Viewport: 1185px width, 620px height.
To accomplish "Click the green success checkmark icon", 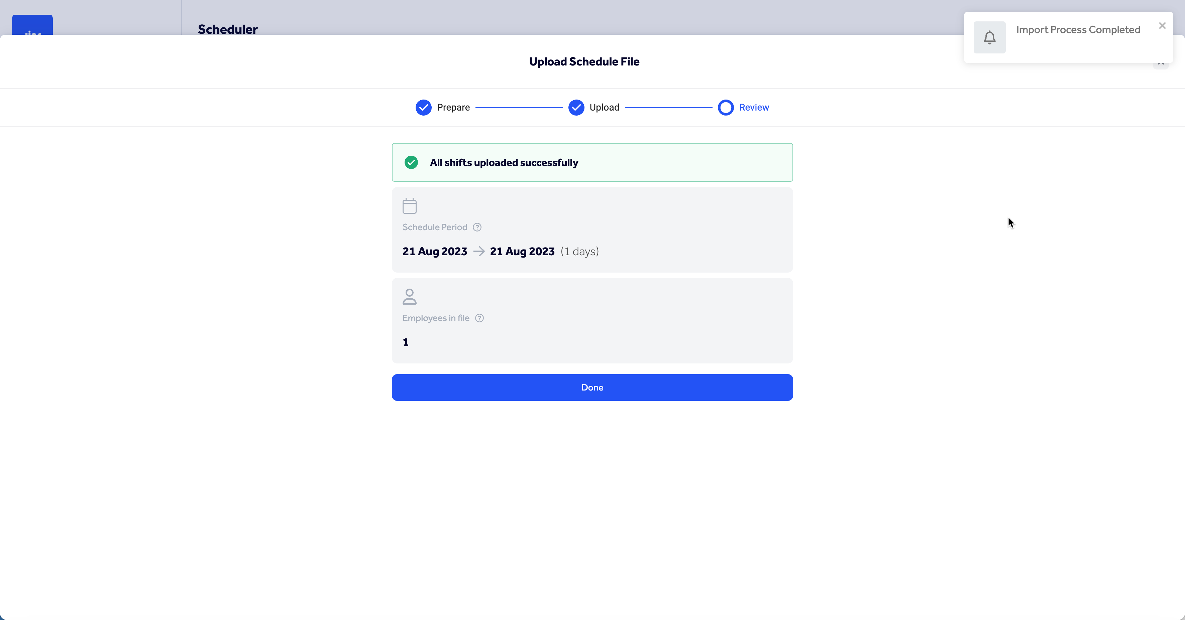I will [x=411, y=162].
